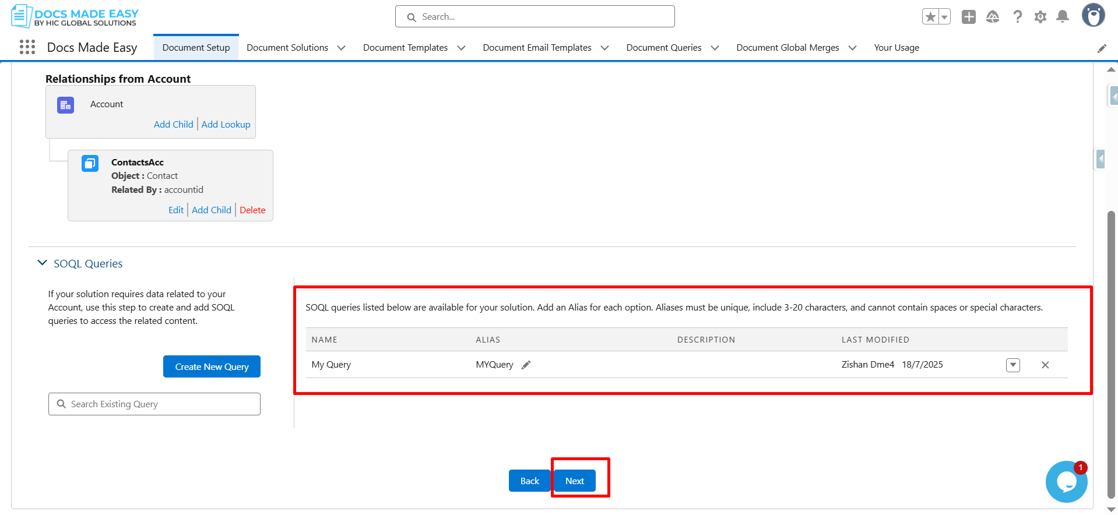This screenshot has height=515, width=1118.
Task: Click the Create New Query button
Action: click(212, 366)
